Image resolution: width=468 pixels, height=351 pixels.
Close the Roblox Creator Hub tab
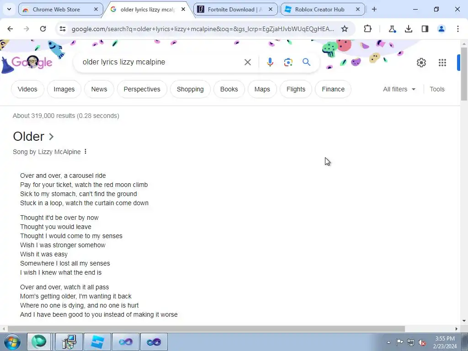tap(358, 9)
